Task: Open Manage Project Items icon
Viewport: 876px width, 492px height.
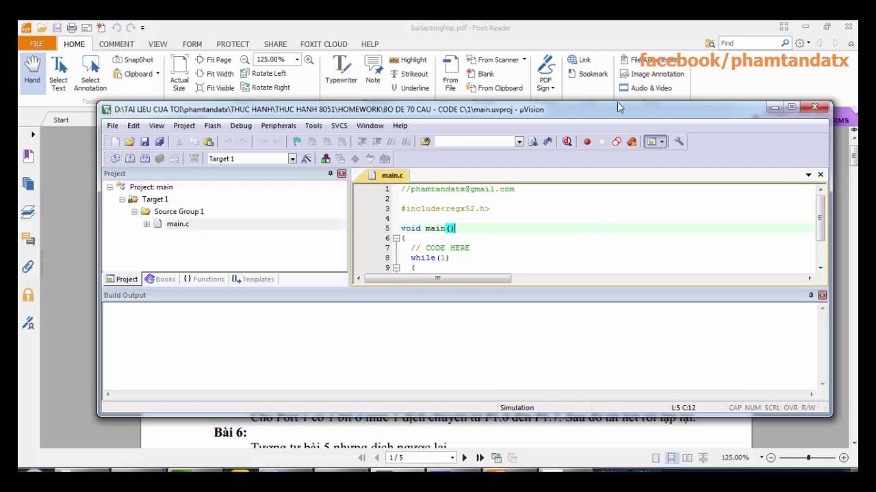Action: (325, 159)
